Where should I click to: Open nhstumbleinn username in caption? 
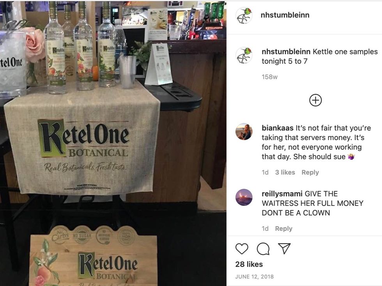click(286, 52)
